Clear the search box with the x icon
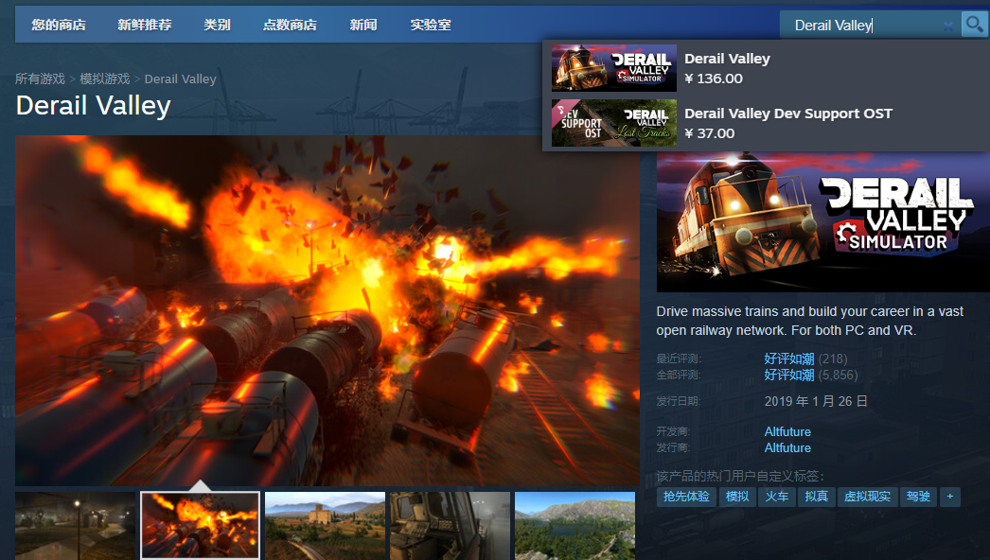990x560 pixels. 947,26
